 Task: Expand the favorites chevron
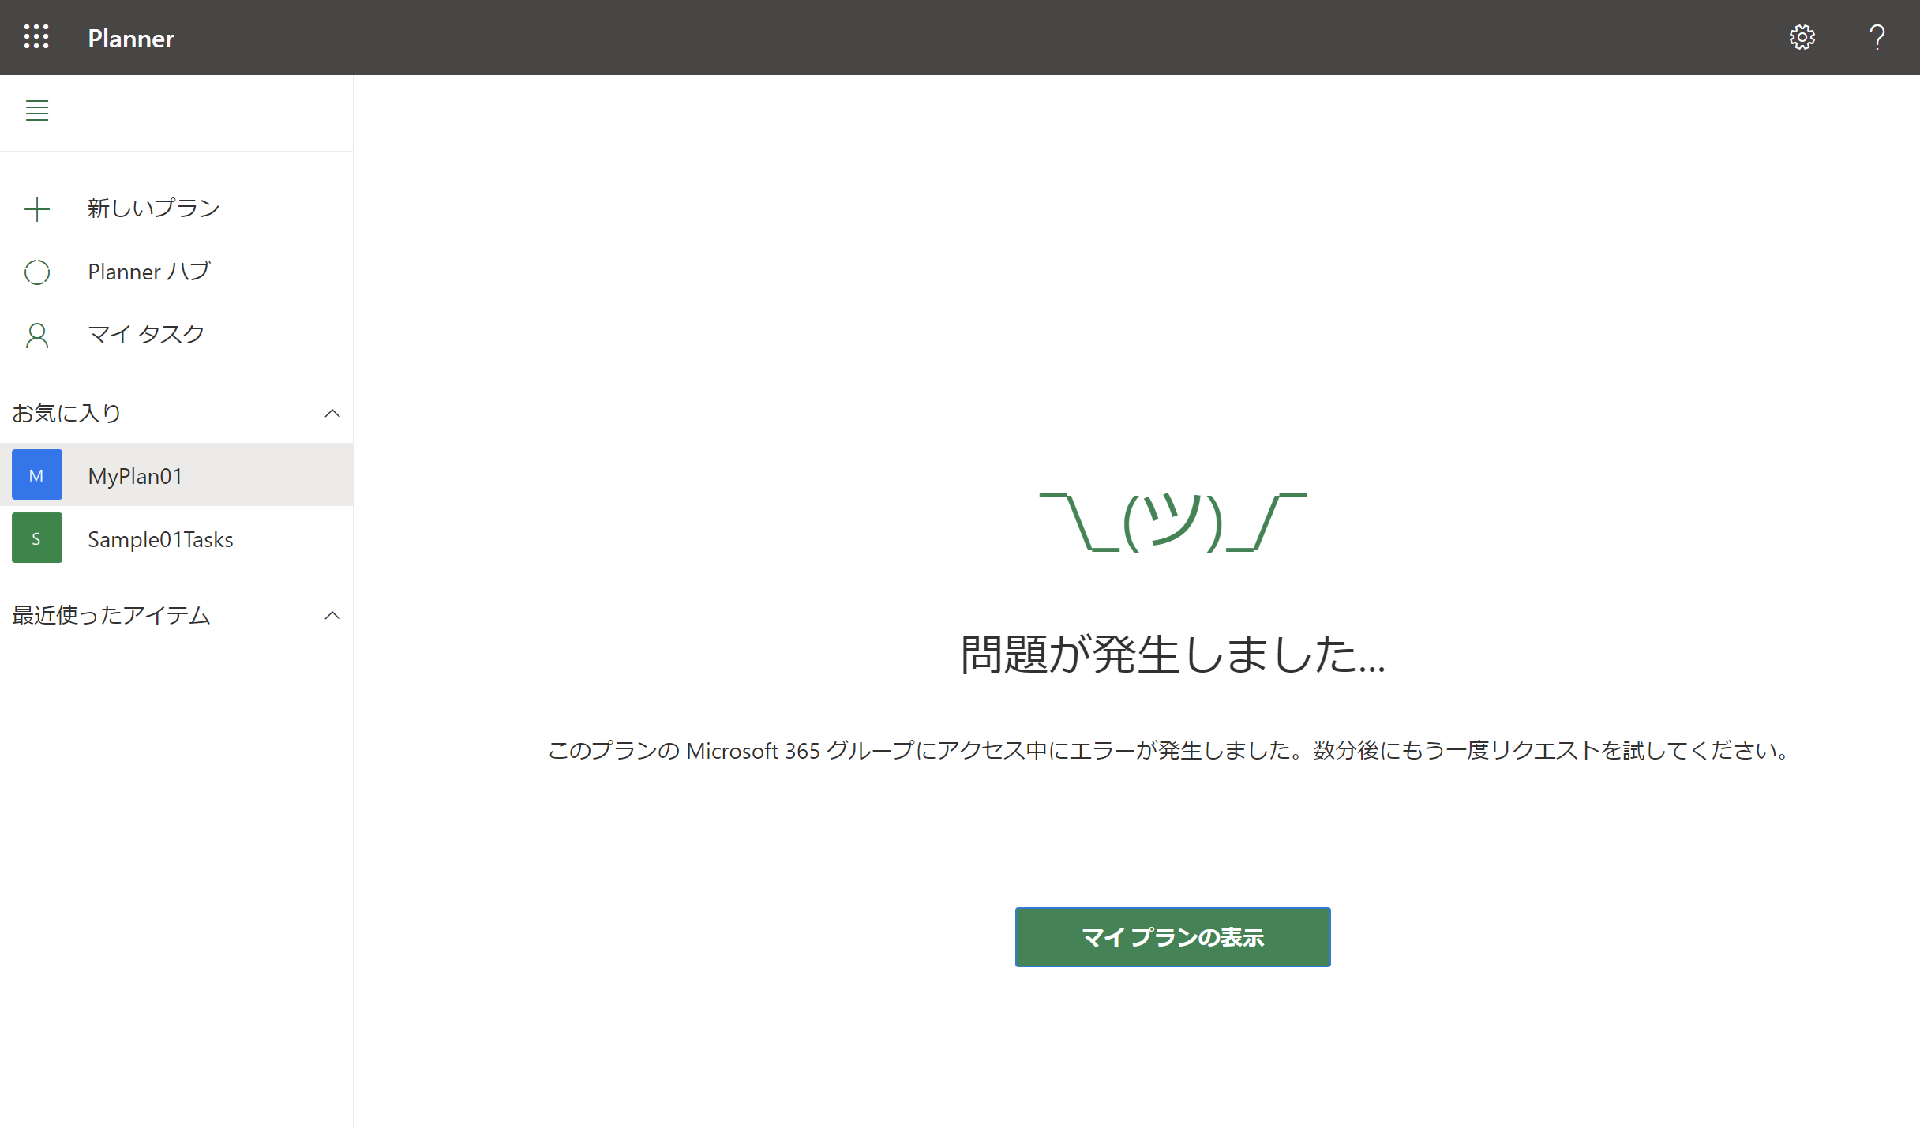(x=332, y=413)
